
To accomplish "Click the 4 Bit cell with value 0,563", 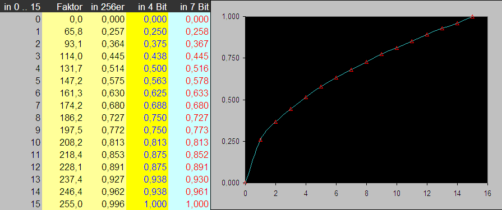I will [148, 81].
